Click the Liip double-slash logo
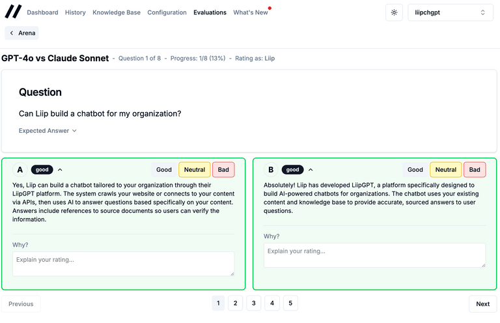The height and width of the screenshot is (323, 500). click(13, 12)
